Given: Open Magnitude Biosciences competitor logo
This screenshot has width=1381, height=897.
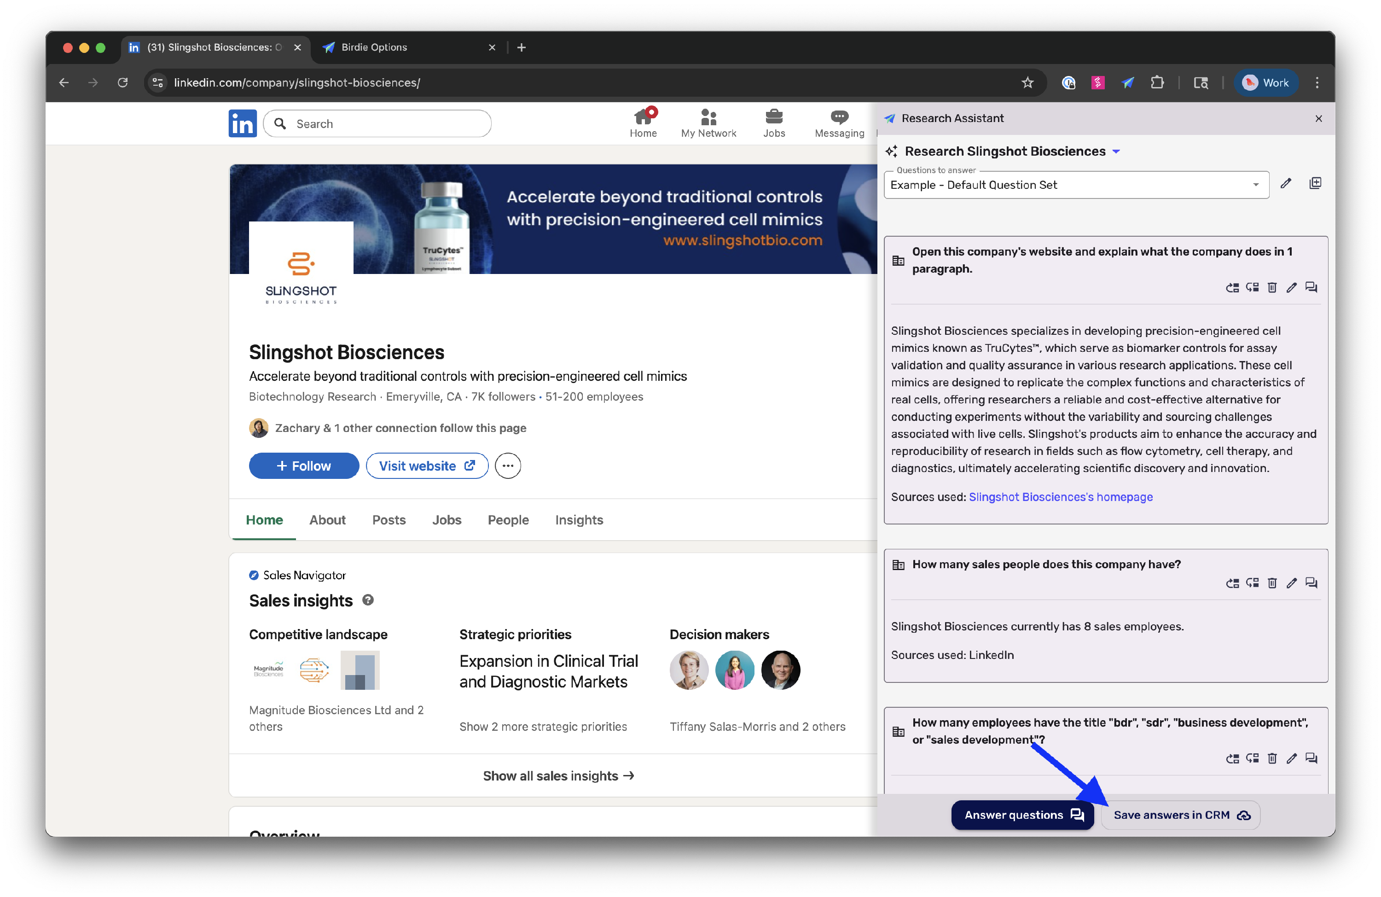Looking at the screenshot, I should (268, 670).
